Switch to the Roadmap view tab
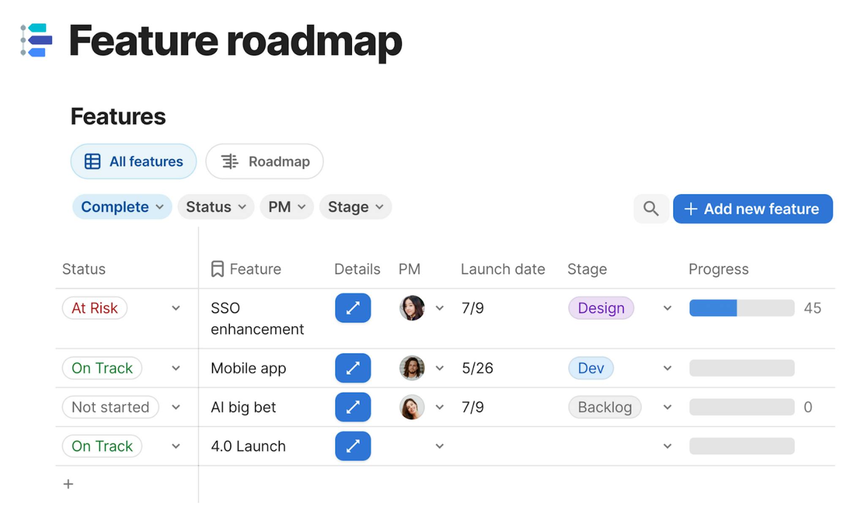The image size is (845, 528). point(264,161)
